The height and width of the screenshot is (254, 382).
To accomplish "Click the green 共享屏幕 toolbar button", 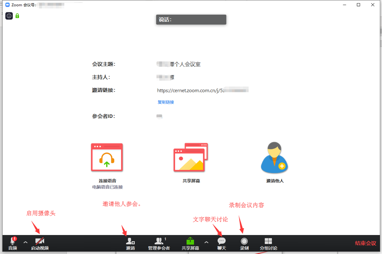I will click(x=190, y=243).
